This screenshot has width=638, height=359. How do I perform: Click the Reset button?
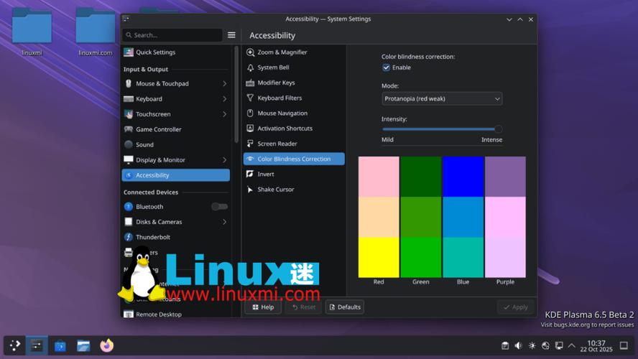(303, 307)
